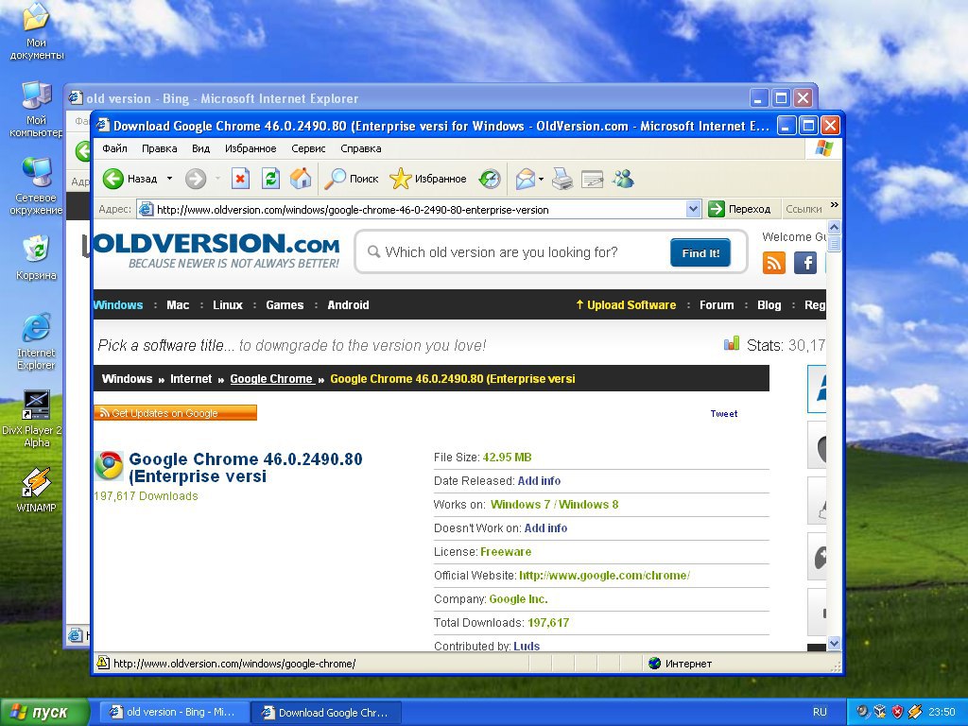Launch Internet Explorer desktop shortcut
This screenshot has height=726, width=968.
point(37,341)
